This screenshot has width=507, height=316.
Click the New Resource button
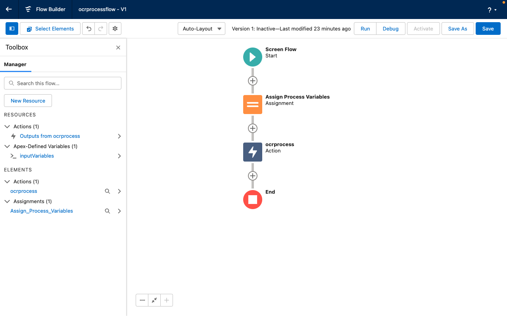tap(28, 101)
